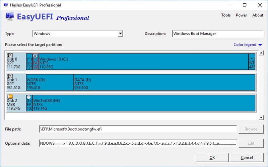Select the last small NTFS partition on Disk 0
Viewport: 268px width, 167px height.
click(252, 61)
